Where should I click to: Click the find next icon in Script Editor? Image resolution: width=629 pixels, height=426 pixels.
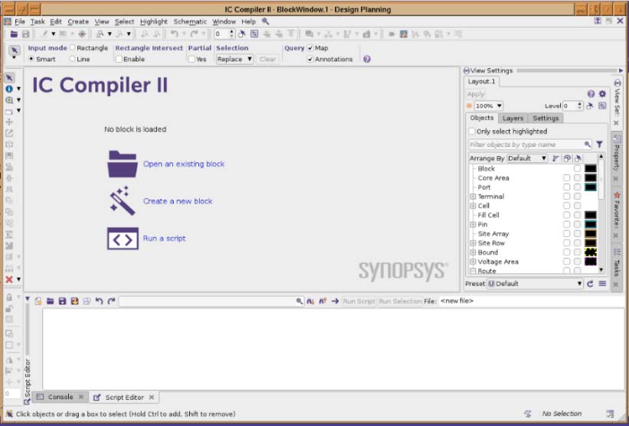click(x=310, y=301)
